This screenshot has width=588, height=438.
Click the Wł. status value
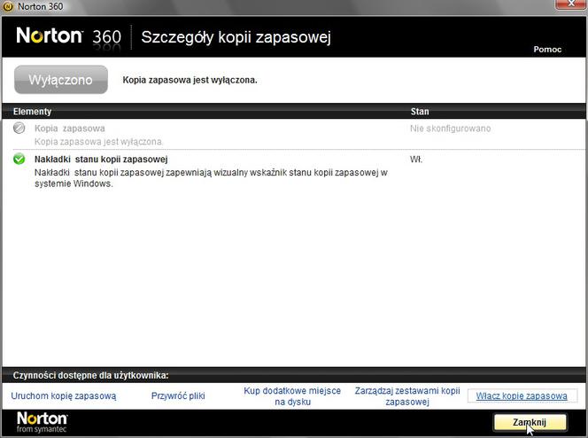tap(416, 159)
